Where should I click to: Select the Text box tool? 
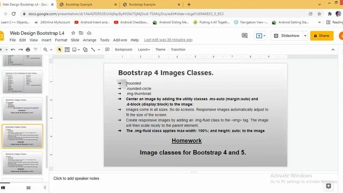tap(67, 50)
